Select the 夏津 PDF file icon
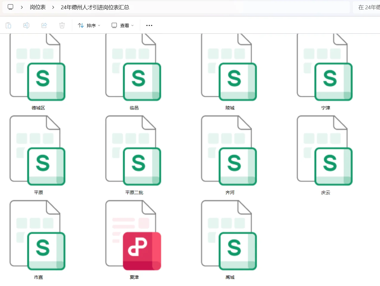 tap(133, 235)
